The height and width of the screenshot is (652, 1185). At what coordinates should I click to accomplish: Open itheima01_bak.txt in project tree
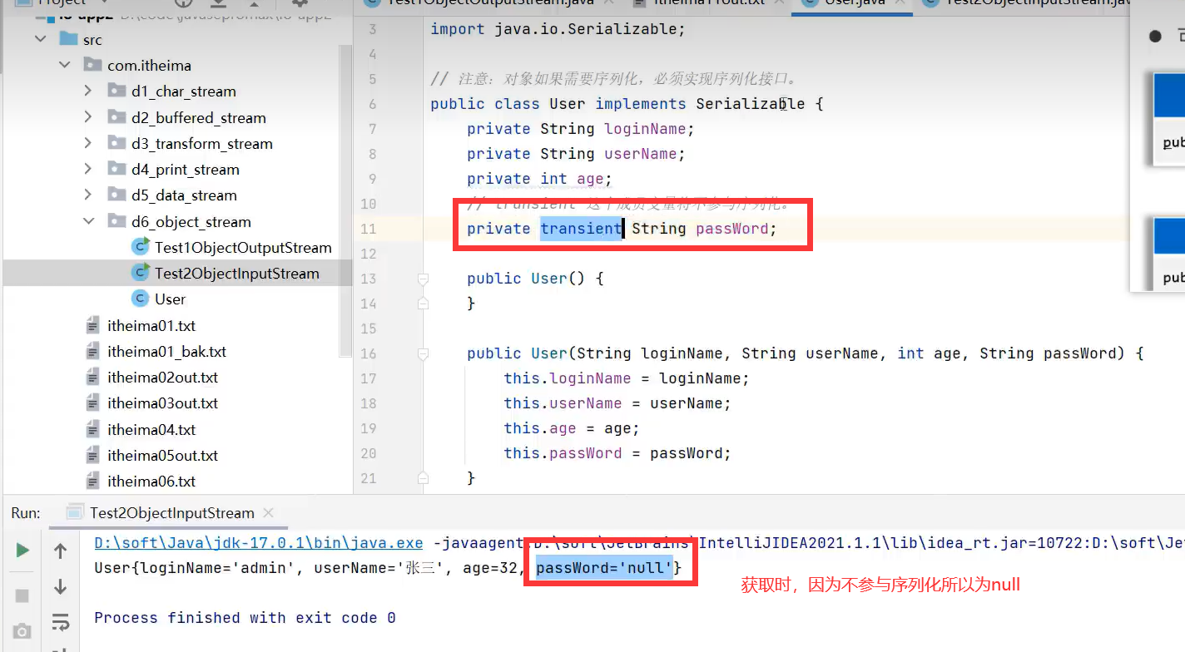[166, 351]
